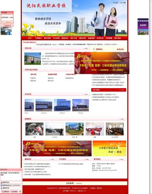152x194 pixels.
Task: Click the page's vertical scrollbar on the right
Action: coord(151,97)
